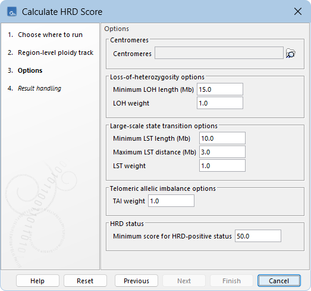Image resolution: width=311 pixels, height=291 pixels.
Task: Click the Minimum LST length (Mb) label
Action: [152, 138]
